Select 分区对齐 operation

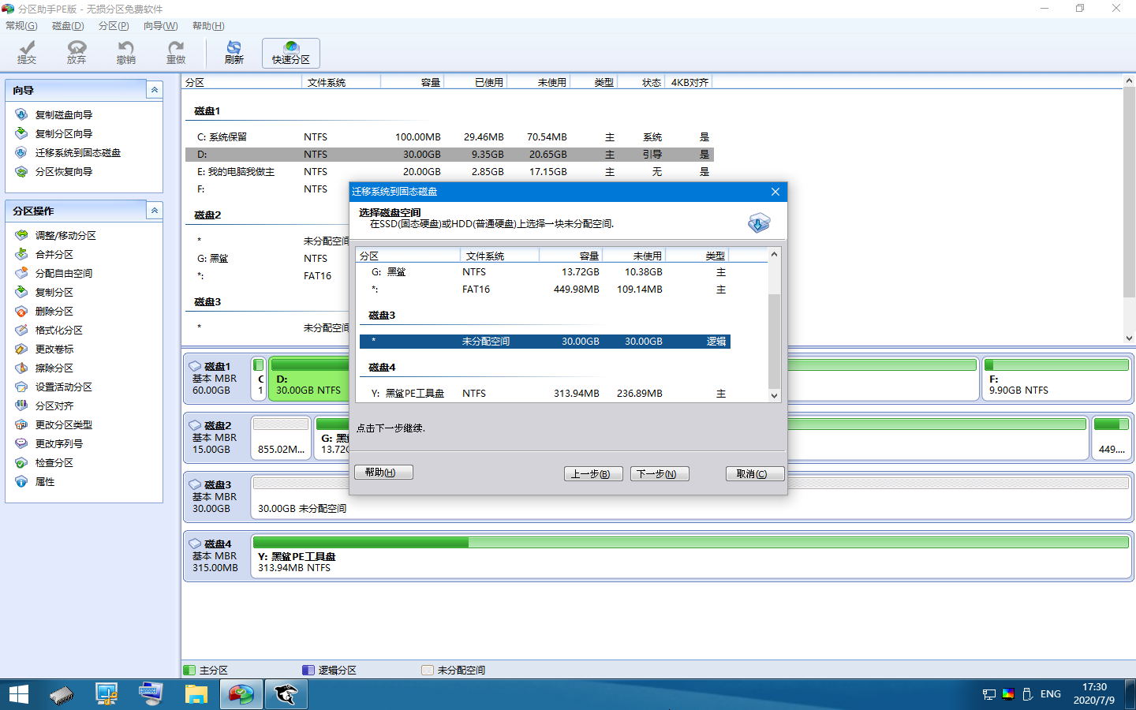click(x=54, y=406)
